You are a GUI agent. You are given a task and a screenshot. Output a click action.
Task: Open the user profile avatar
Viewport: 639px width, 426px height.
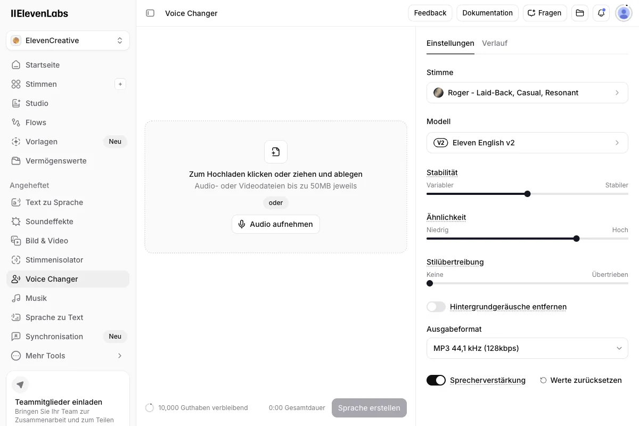click(x=624, y=13)
